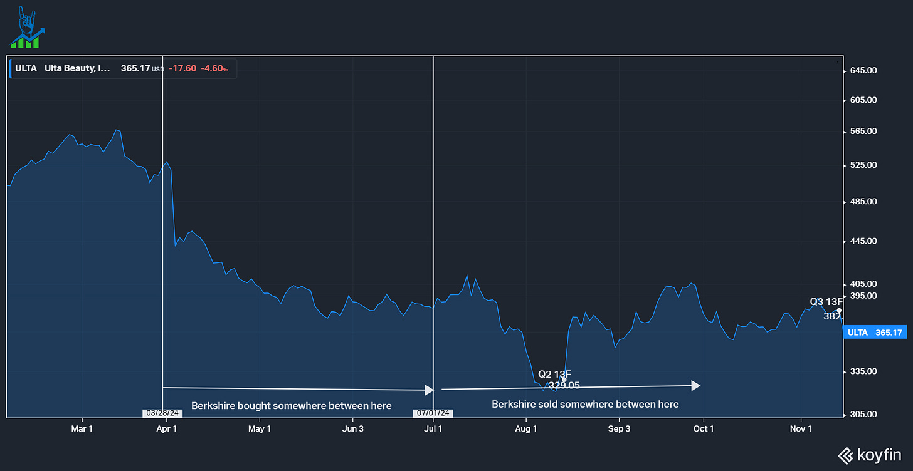Click the 645.00 price axis label
913x471 pixels.
[x=863, y=71]
